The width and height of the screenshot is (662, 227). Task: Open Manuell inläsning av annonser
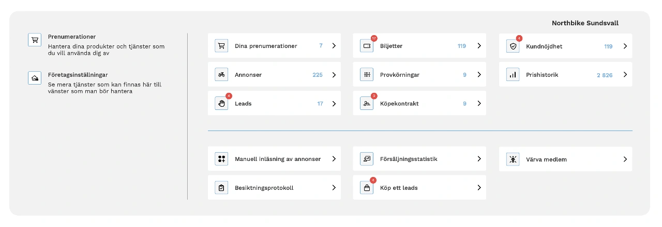277,159
